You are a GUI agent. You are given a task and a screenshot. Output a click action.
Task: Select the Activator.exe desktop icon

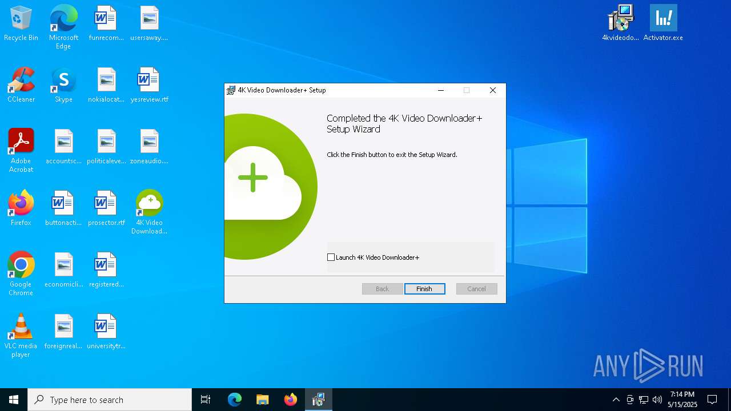point(663,24)
